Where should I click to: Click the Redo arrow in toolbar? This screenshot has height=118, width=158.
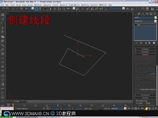(x=8, y=9)
